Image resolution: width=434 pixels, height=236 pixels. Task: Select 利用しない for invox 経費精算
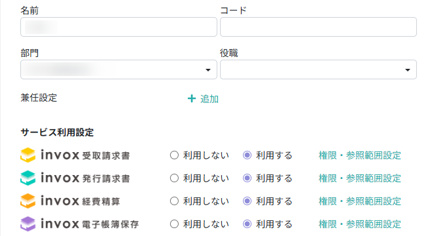click(174, 201)
